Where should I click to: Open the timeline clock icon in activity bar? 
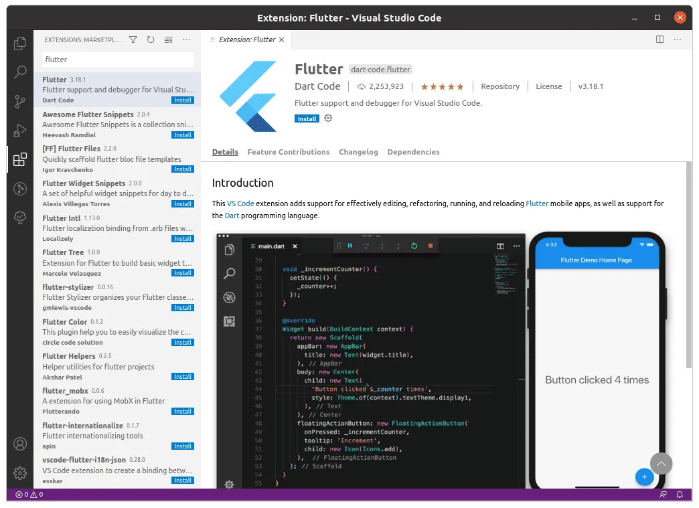click(19, 189)
